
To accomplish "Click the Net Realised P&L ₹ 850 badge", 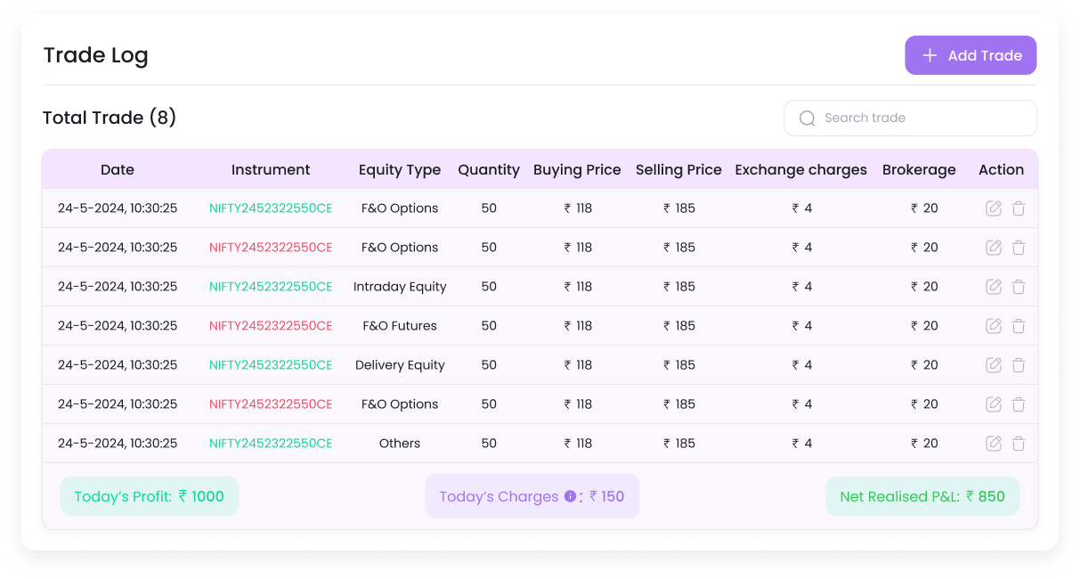I will point(922,496).
